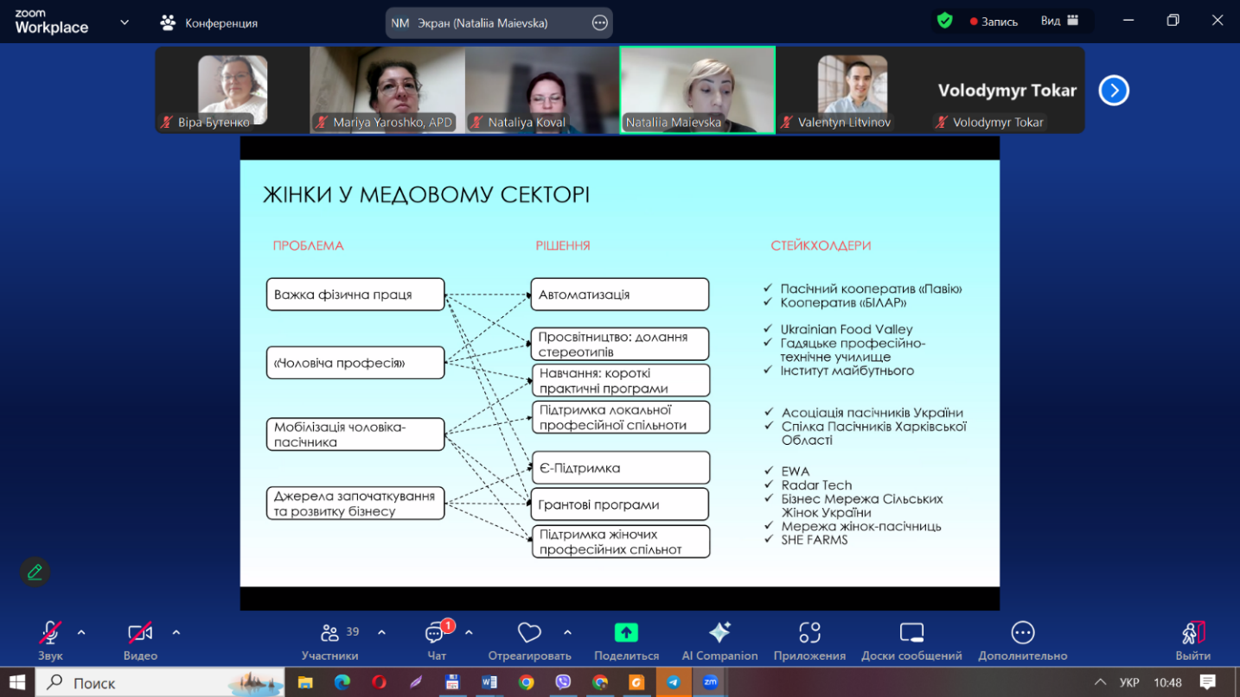Go to next page of video thumbnails
Image resolution: width=1240 pixels, height=697 pixels.
click(x=1114, y=90)
